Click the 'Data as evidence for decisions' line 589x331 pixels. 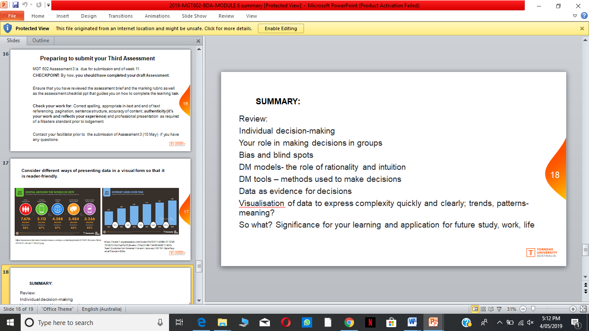tap(295, 191)
